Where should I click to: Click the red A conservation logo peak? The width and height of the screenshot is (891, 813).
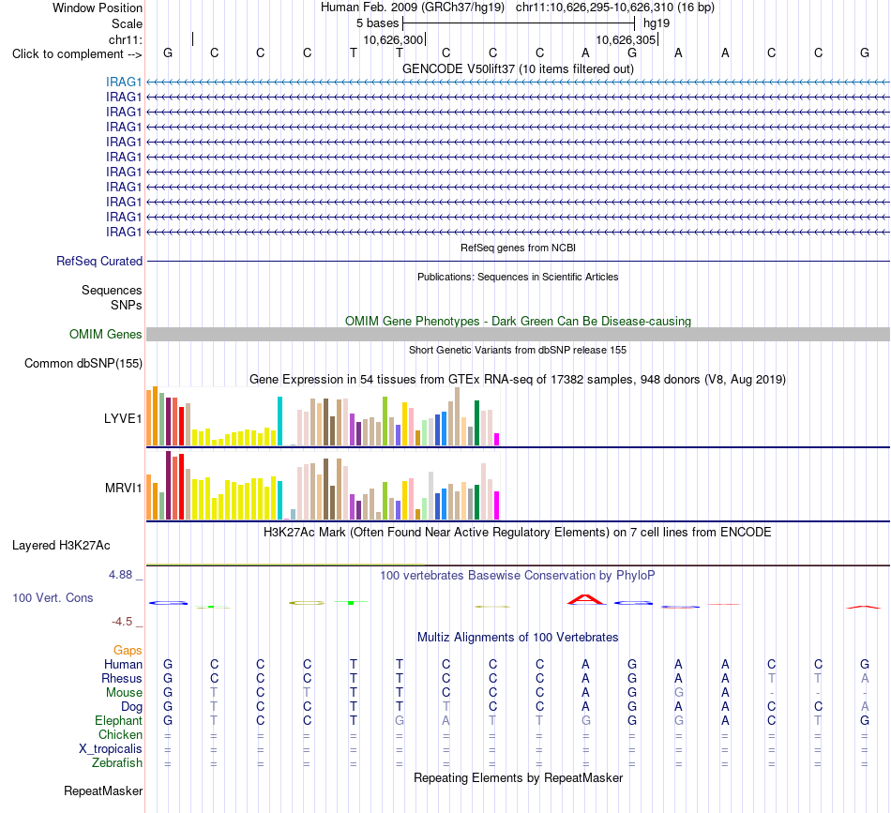click(x=586, y=599)
